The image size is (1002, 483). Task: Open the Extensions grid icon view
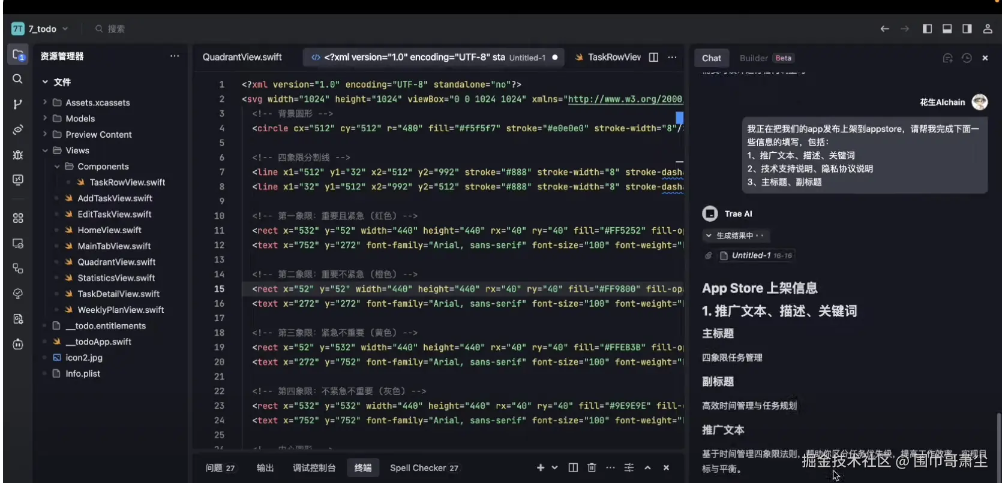pyautogui.click(x=17, y=218)
